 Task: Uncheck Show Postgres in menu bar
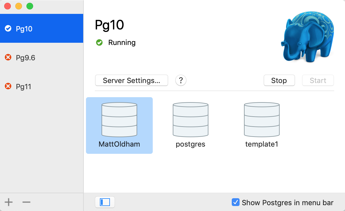coord(236,202)
